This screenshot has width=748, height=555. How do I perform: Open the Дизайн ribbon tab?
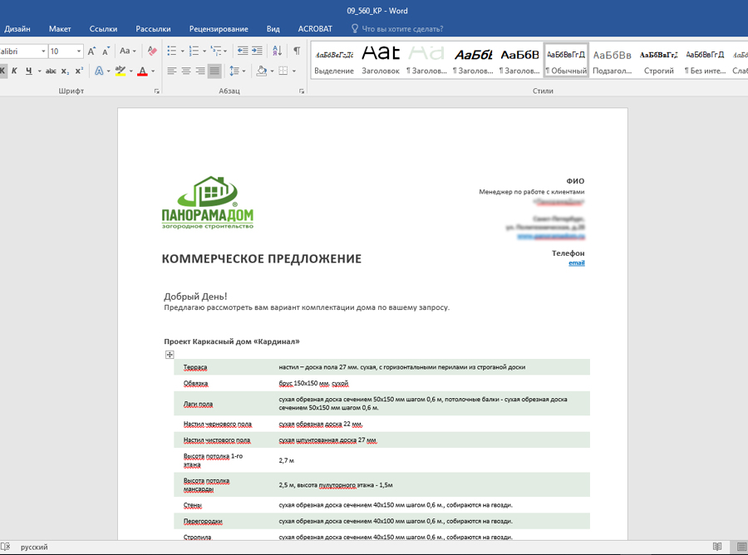pyautogui.click(x=17, y=28)
